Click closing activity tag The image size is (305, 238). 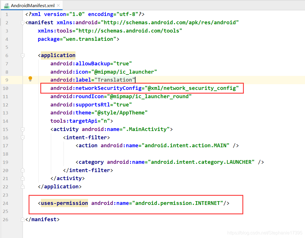[67, 178]
